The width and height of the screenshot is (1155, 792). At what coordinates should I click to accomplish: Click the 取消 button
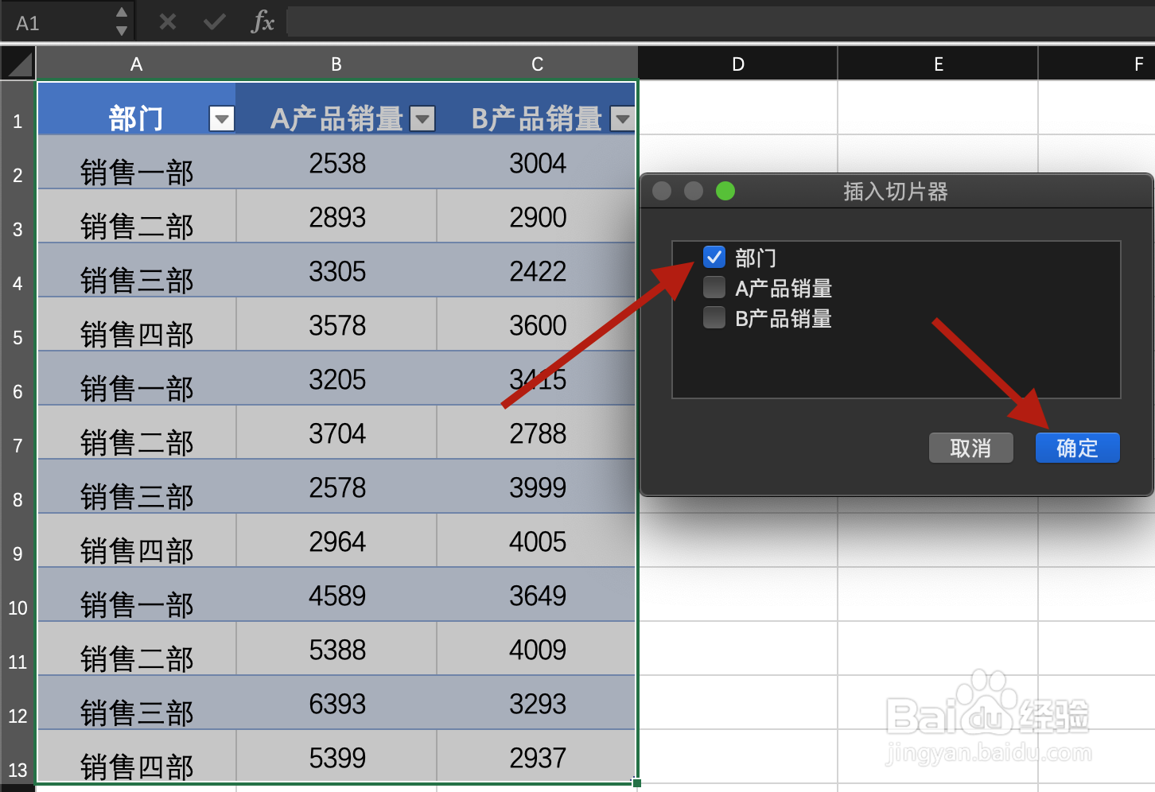point(971,448)
